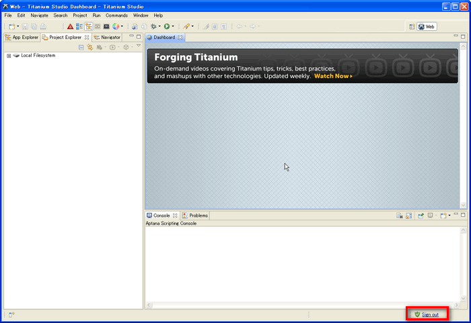Open the rocket deploy dropdown arrow
The height and width of the screenshot is (323, 471).
point(192,26)
